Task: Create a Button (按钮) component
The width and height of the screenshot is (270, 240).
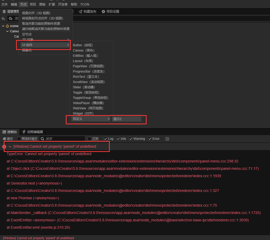Action: [x=83, y=45]
